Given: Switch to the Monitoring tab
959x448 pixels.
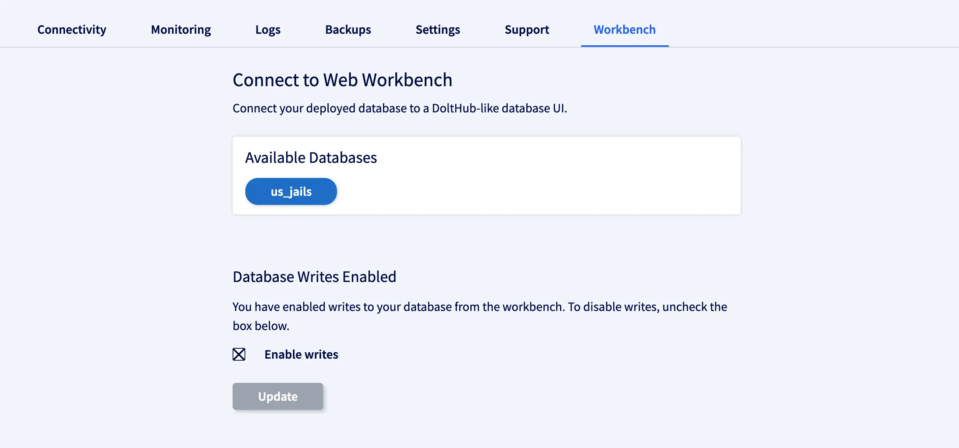Looking at the screenshot, I should tap(181, 29).
